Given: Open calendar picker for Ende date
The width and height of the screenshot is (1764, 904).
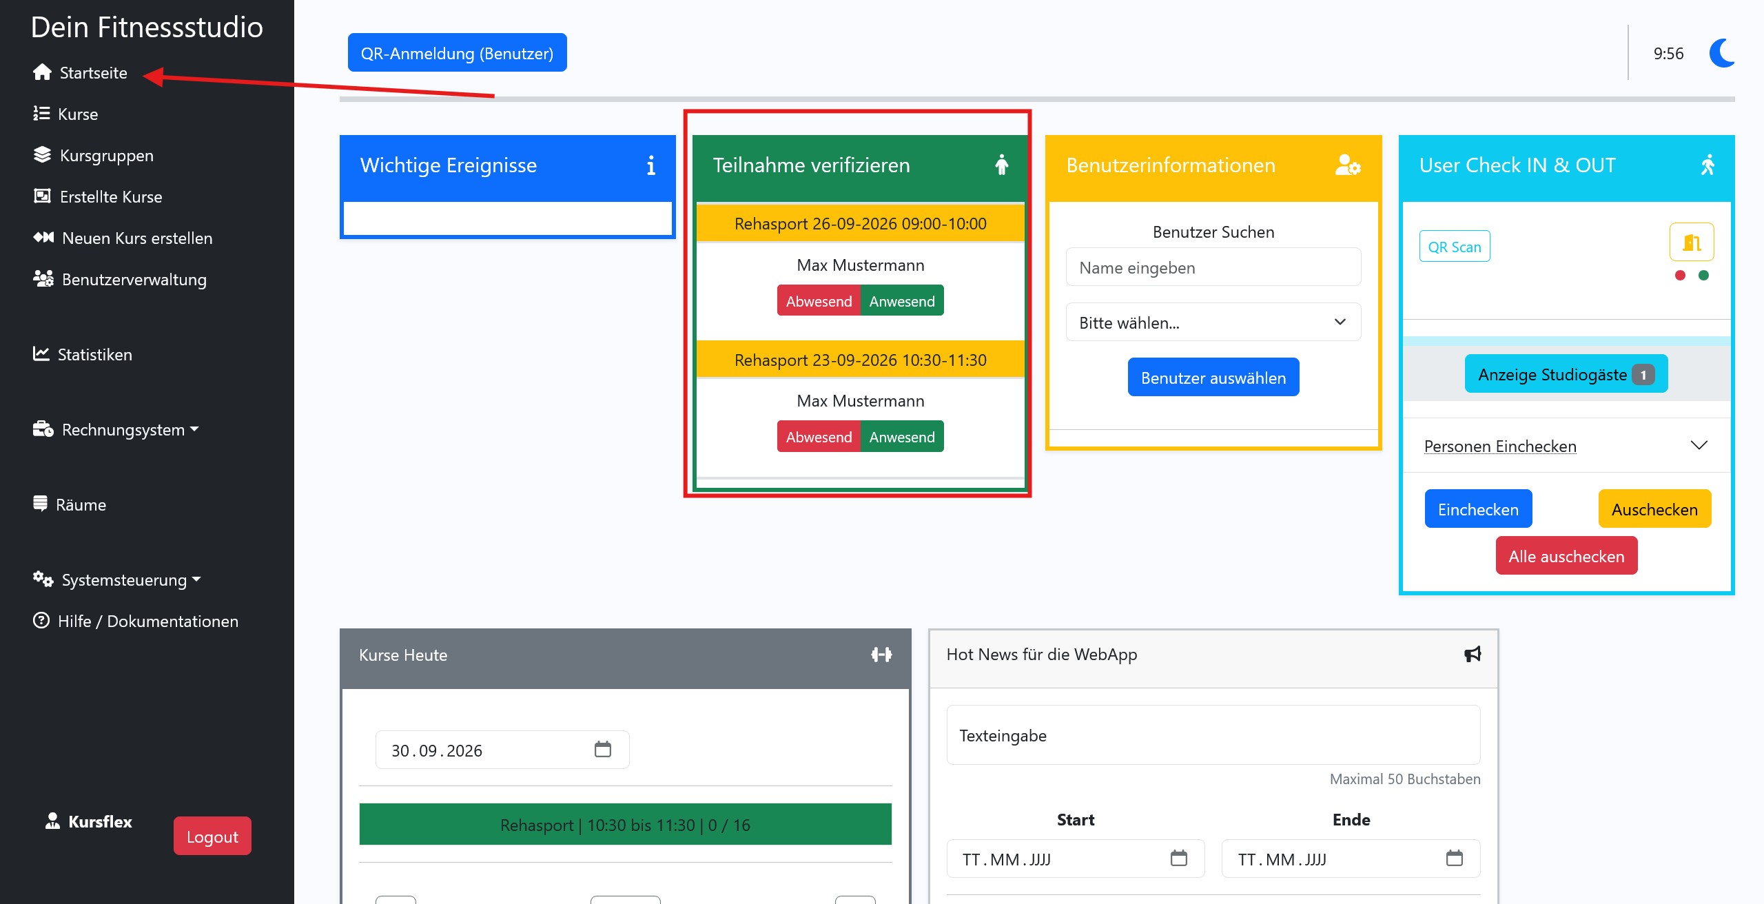Looking at the screenshot, I should [1455, 858].
